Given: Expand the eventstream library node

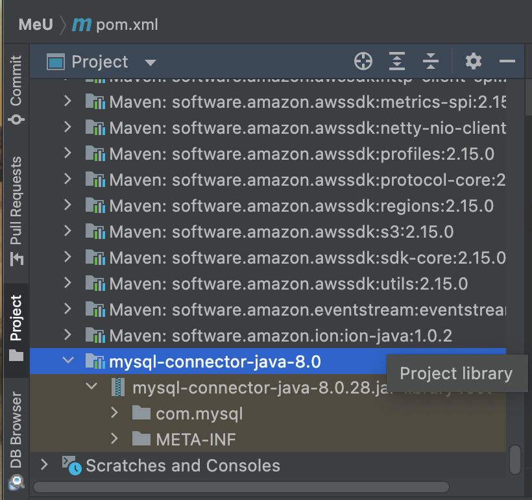Looking at the screenshot, I should click(x=67, y=308).
